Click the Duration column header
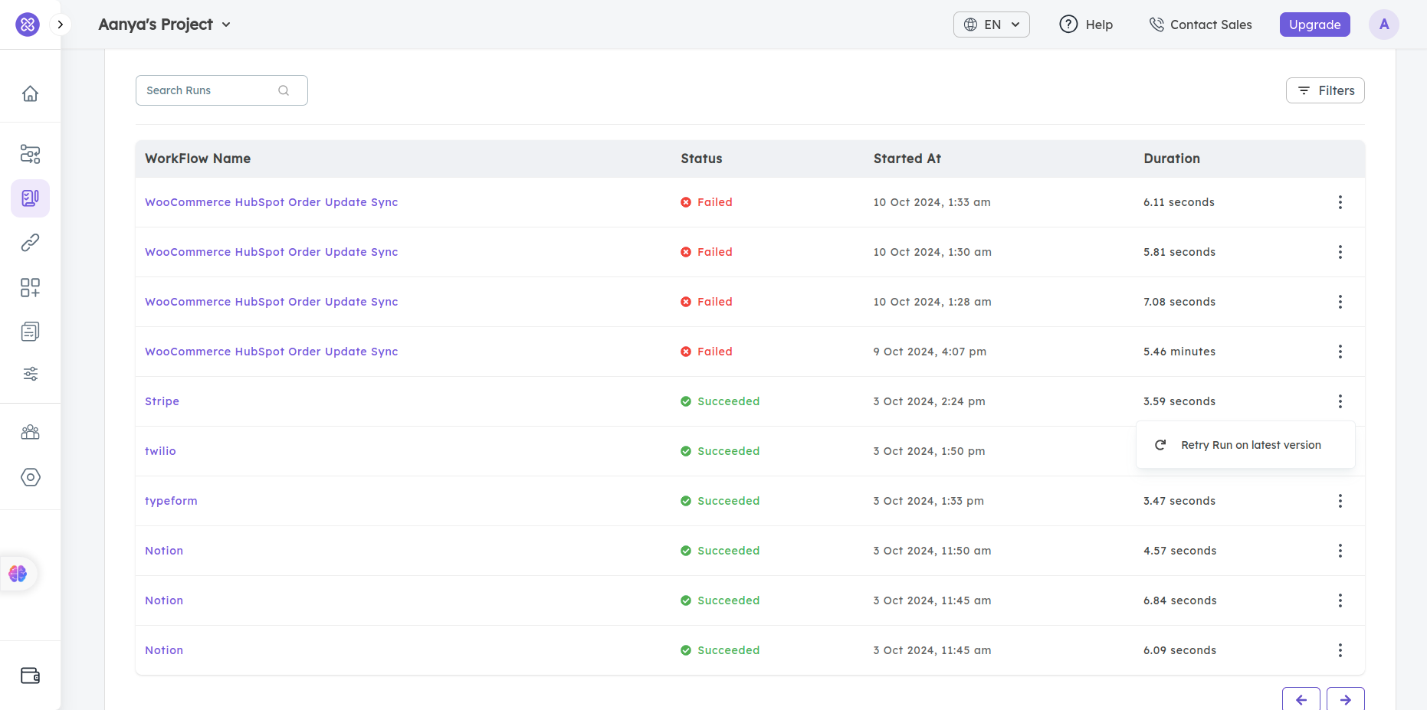Image resolution: width=1427 pixels, height=710 pixels. coord(1172,159)
